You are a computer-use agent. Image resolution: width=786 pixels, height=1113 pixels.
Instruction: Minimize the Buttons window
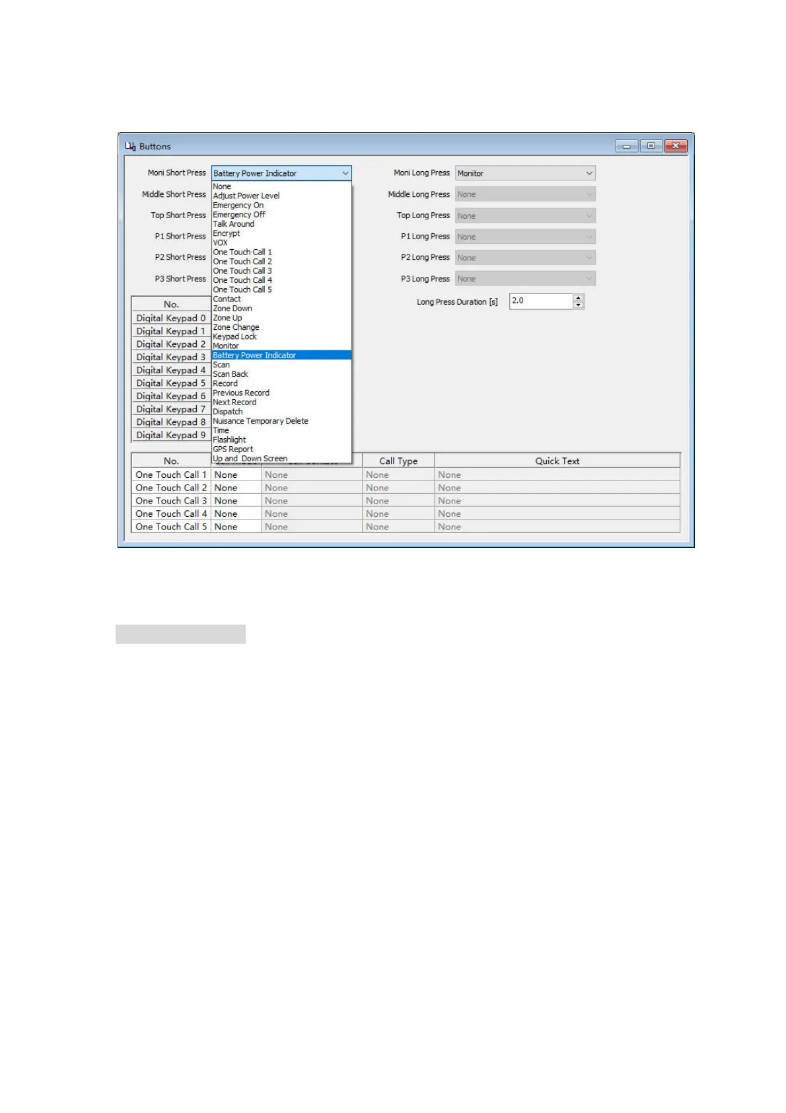[626, 145]
